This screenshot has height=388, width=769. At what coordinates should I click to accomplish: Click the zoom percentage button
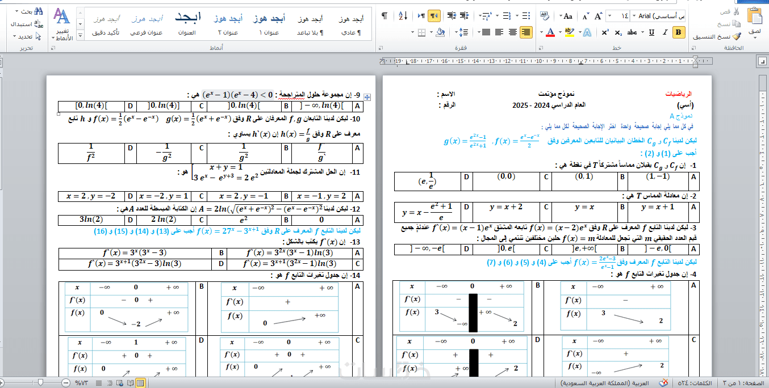pyautogui.click(x=81, y=383)
